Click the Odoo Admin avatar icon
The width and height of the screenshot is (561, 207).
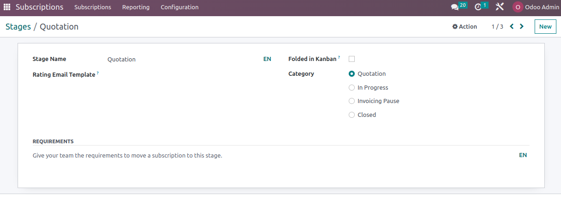[518, 7]
